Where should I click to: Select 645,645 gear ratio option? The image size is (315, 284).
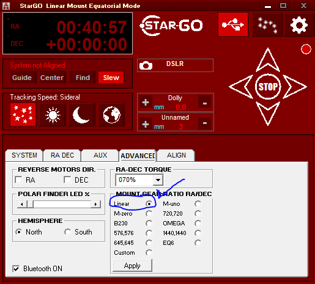click(149, 242)
